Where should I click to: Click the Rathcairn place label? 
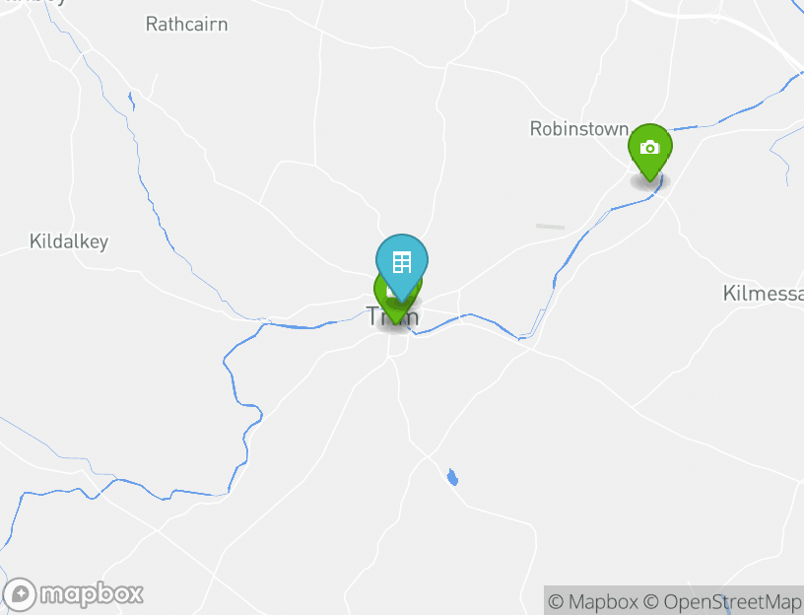point(186,24)
